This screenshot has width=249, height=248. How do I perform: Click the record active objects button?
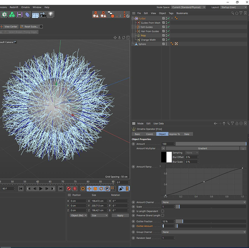point(69,188)
